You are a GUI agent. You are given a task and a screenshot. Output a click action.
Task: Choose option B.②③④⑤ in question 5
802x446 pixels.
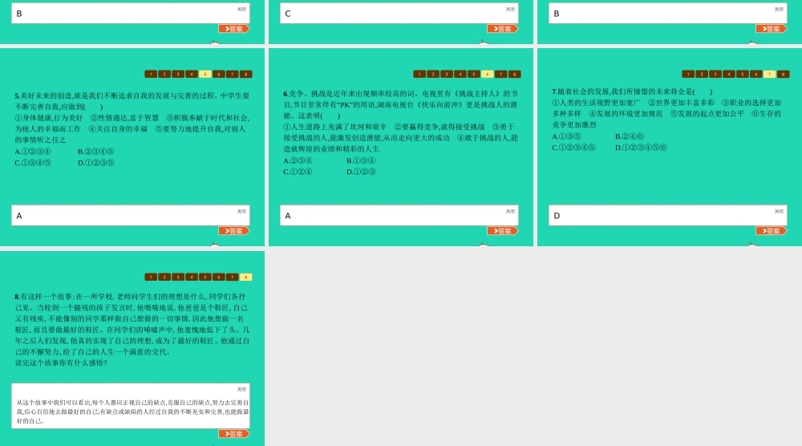(96, 152)
